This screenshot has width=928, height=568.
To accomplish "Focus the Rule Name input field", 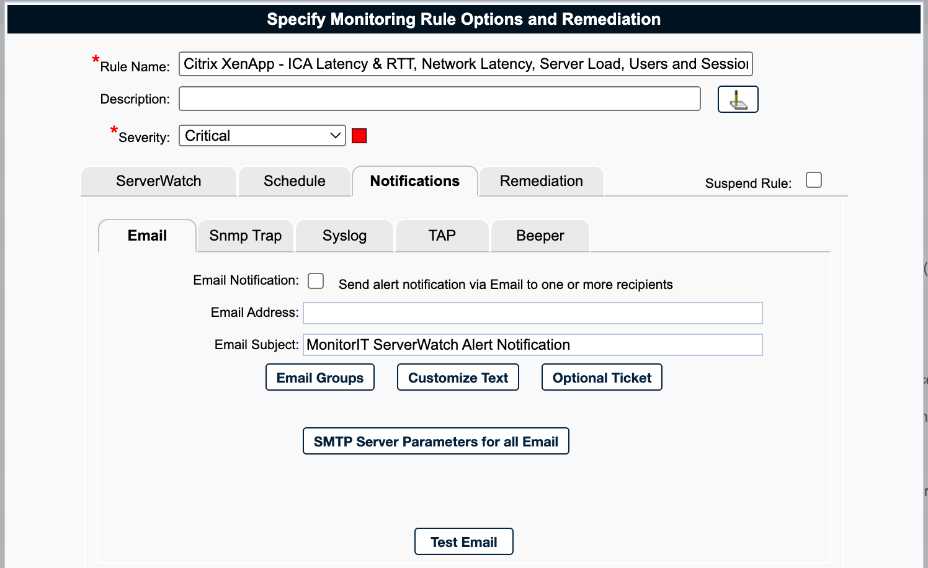I will tap(466, 64).
